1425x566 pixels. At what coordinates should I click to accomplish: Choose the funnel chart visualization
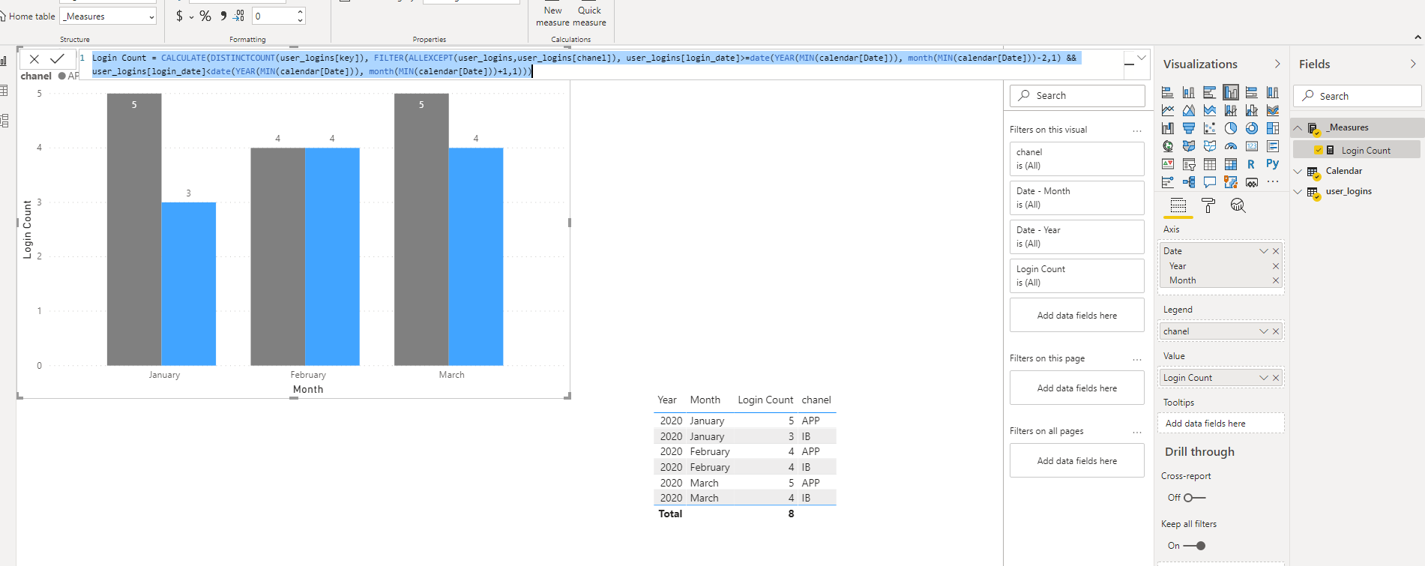tap(1189, 128)
